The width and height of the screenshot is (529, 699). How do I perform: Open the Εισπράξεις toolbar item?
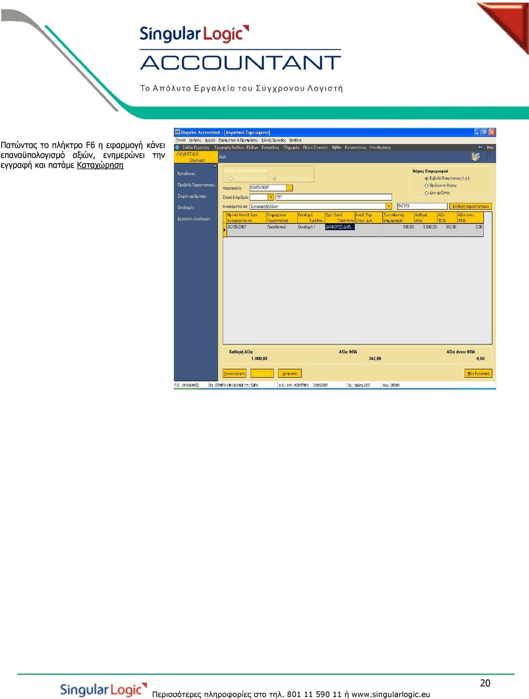pos(271,147)
